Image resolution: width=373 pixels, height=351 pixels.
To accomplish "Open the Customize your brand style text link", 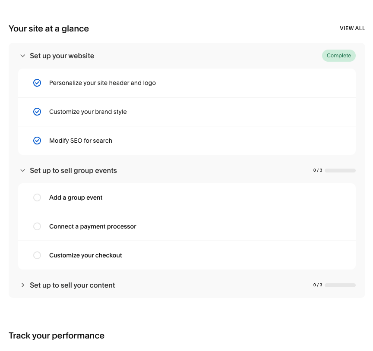I will click(x=88, y=112).
